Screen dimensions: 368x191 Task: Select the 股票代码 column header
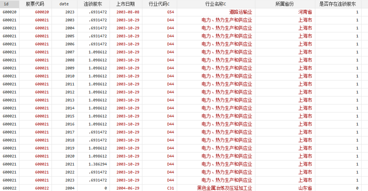tap(35, 4)
